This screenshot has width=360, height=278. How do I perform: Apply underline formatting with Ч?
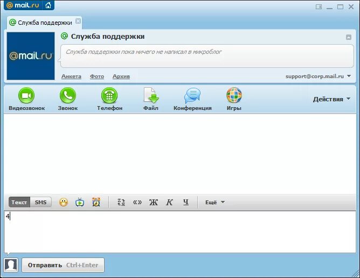[x=186, y=202]
